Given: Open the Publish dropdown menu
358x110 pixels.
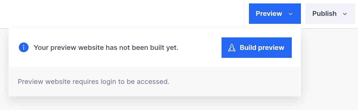Looking at the screenshot, I should click(330, 14).
